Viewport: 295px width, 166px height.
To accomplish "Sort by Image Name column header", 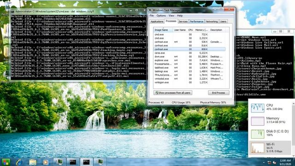I will click(163, 30).
